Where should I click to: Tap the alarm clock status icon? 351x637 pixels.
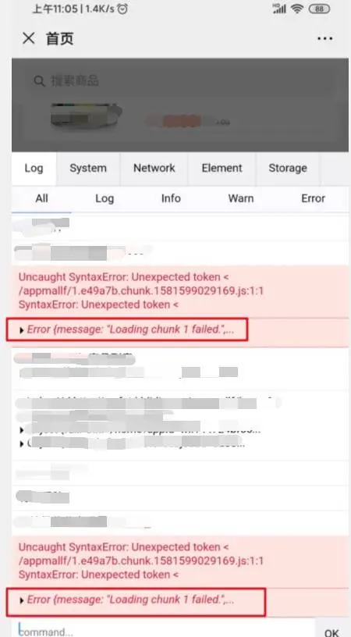(x=122, y=9)
